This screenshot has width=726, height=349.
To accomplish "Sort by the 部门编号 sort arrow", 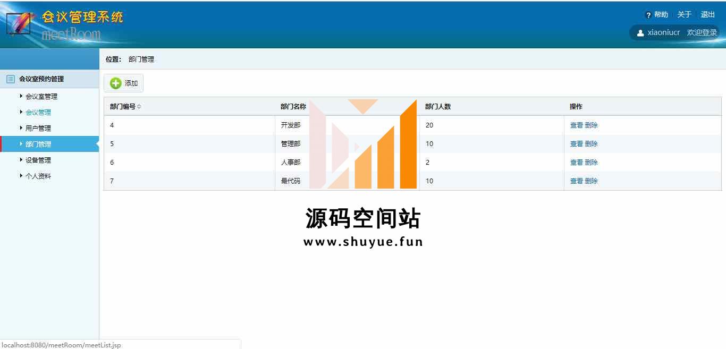I will point(139,107).
